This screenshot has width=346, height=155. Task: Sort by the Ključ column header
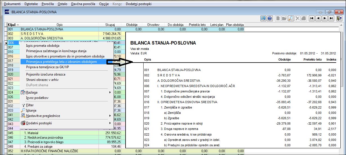(14, 25)
